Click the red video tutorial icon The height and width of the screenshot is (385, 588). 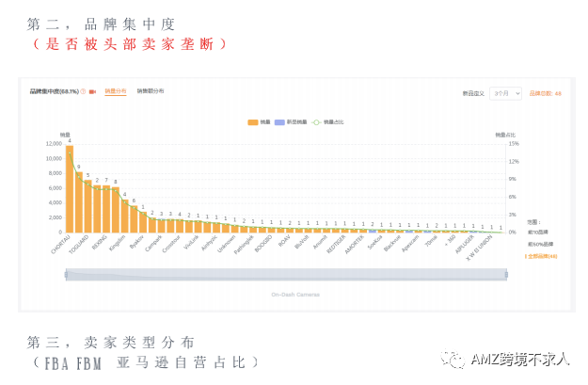(x=92, y=91)
